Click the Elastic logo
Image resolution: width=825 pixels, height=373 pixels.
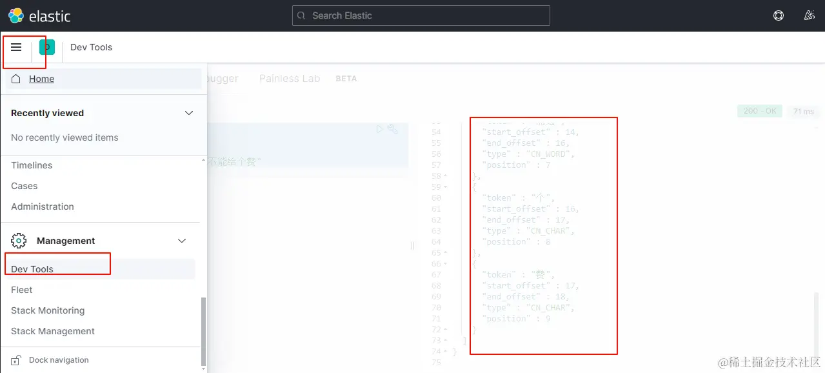click(39, 15)
